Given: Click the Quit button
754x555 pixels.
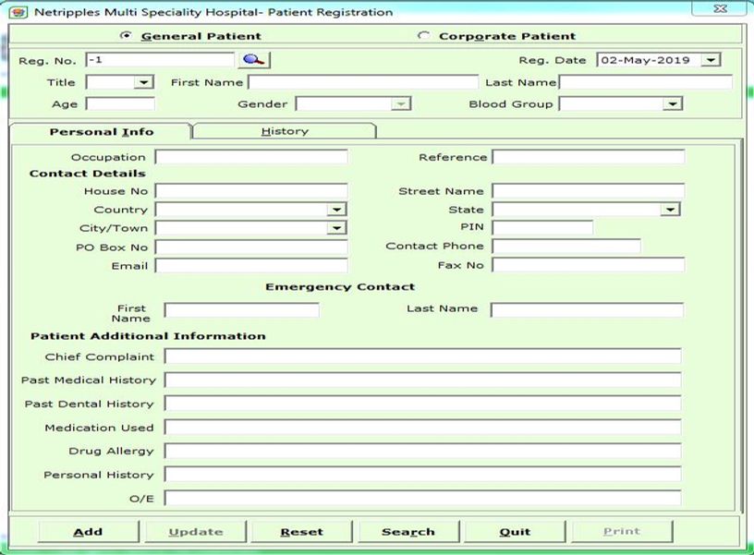Looking at the screenshot, I should pos(515,532).
